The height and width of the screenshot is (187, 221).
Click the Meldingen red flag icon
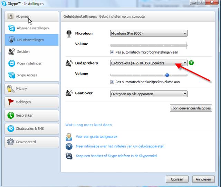pyautogui.click(x=11, y=102)
